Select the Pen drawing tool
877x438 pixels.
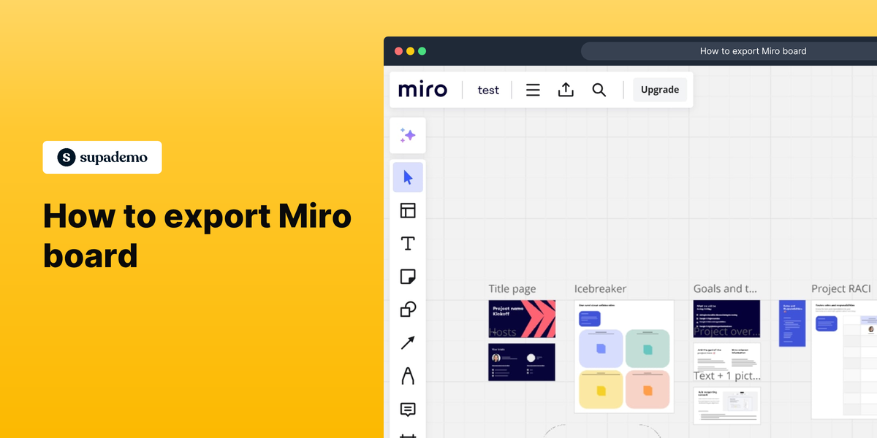408,376
